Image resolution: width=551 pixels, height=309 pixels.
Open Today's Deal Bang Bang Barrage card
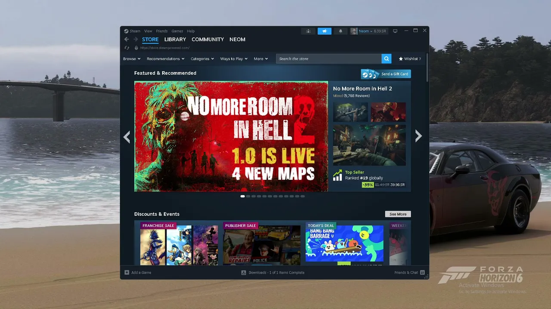coord(344,244)
